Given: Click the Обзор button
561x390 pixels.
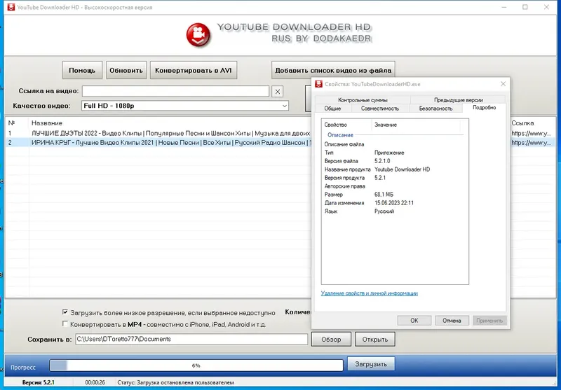Looking at the screenshot, I should click(331, 340).
